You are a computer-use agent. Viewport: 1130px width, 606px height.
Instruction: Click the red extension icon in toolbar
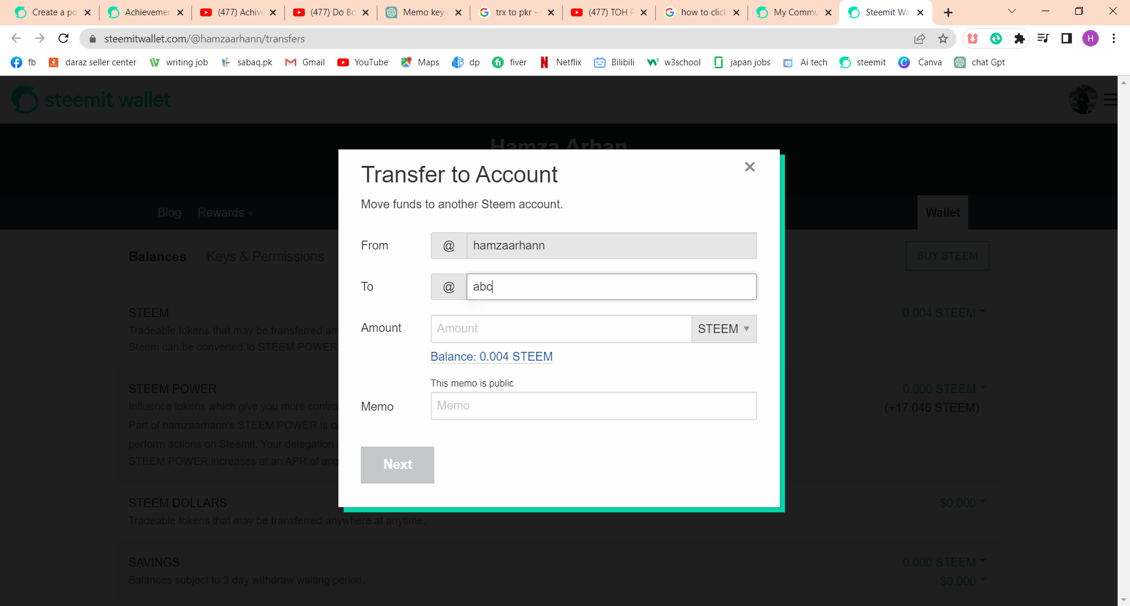click(x=972, y=38)
